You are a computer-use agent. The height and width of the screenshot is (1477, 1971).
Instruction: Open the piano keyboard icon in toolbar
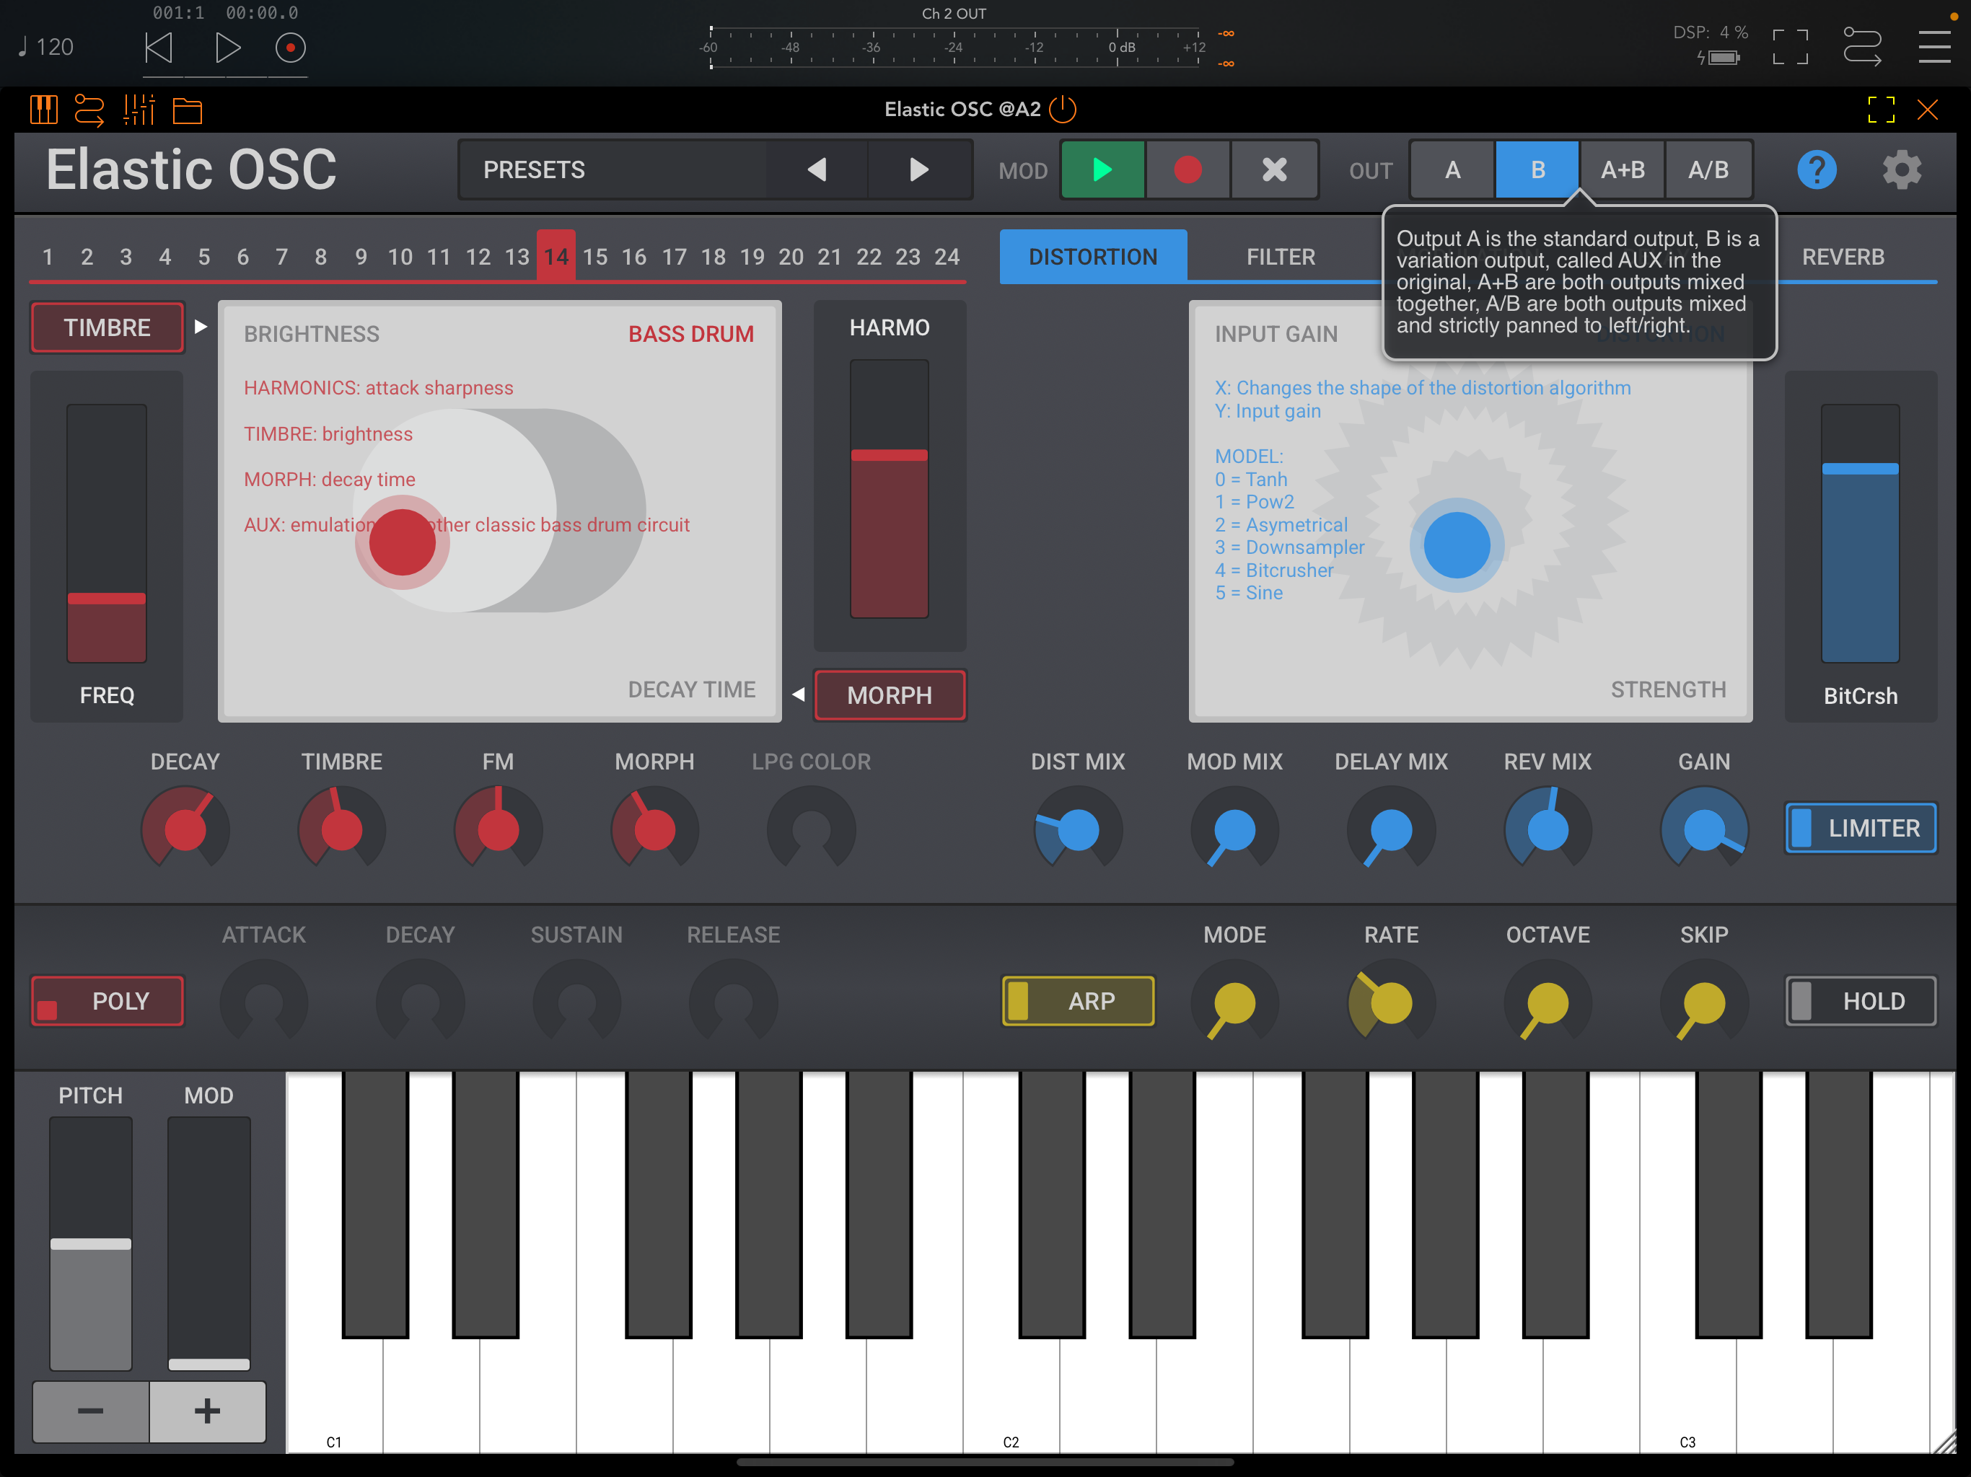click(43, 110)
